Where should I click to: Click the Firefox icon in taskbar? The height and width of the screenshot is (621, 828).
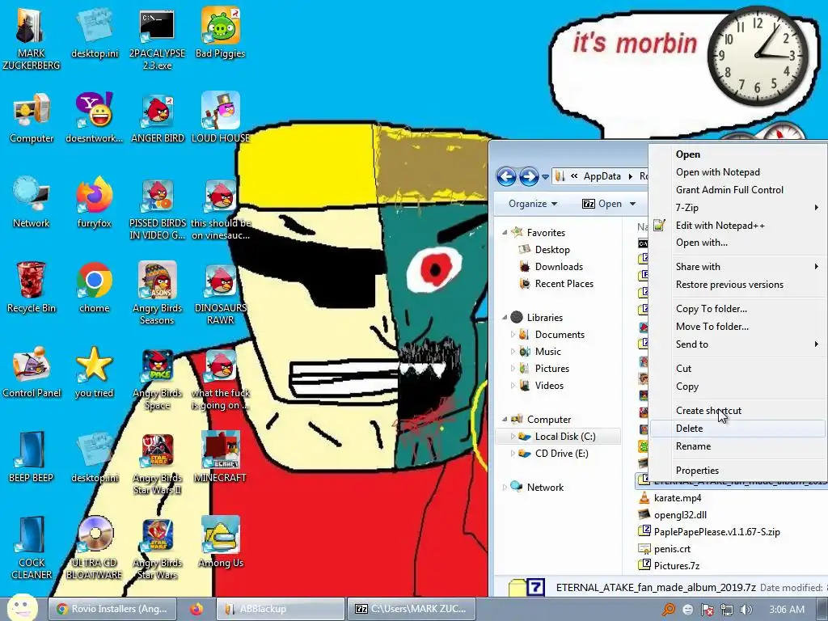pyautogui.click(x=197, y=609)
